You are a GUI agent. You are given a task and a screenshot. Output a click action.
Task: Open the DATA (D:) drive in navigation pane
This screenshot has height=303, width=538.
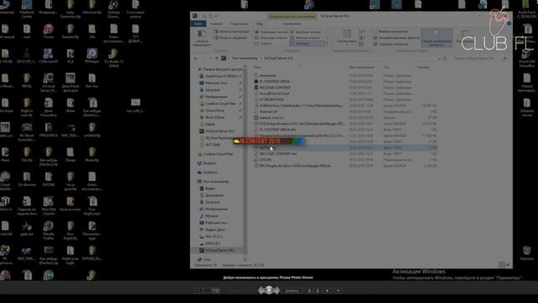pos(213,243)
